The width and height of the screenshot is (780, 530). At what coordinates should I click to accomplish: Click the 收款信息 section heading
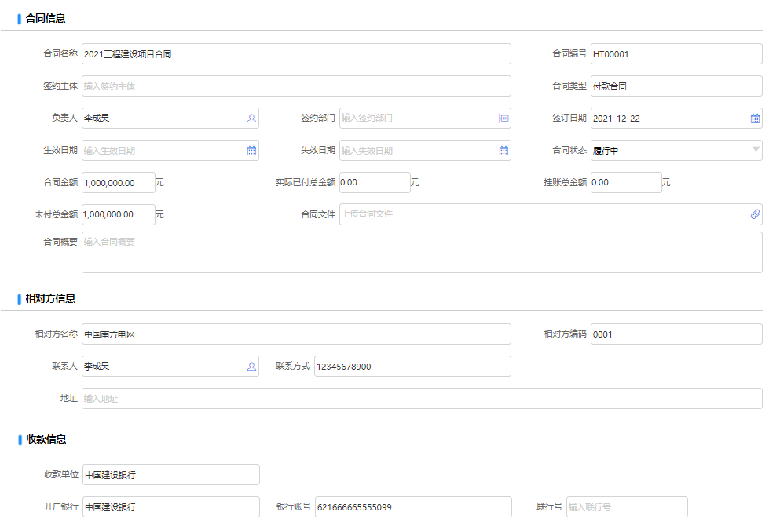coord(46,440)
